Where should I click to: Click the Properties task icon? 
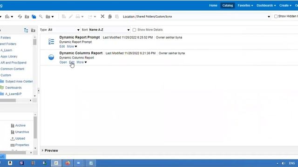[13, 145]
